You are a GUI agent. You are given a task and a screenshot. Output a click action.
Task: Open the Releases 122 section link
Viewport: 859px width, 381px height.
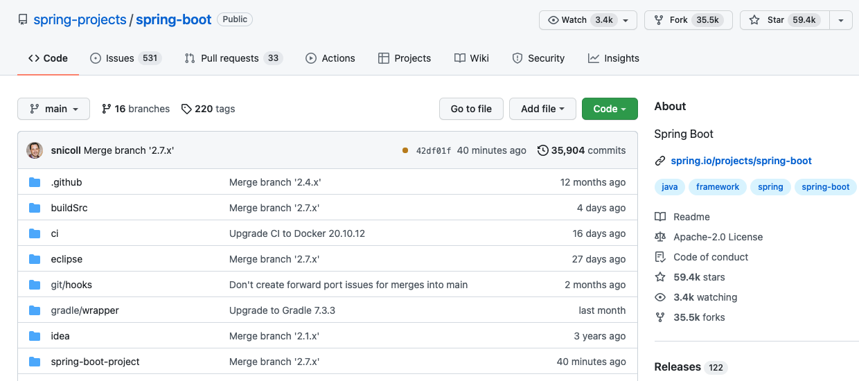click(x=691, y=367)
